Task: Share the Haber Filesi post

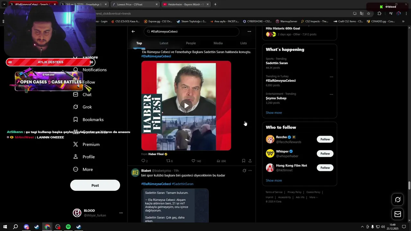Action: tap(250, 161)
